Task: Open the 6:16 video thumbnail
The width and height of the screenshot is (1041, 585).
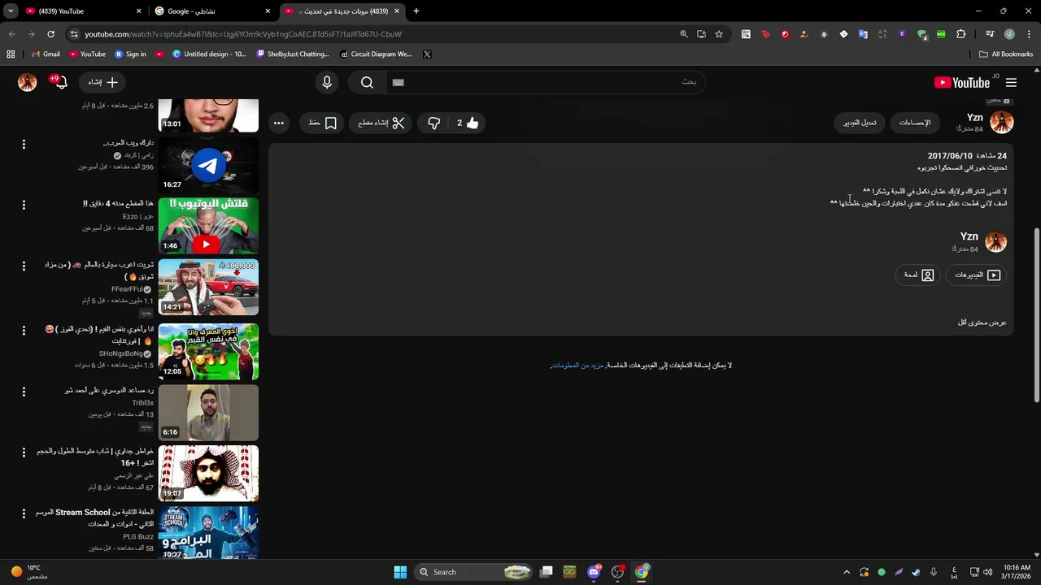Action: [x=208, y=413]
